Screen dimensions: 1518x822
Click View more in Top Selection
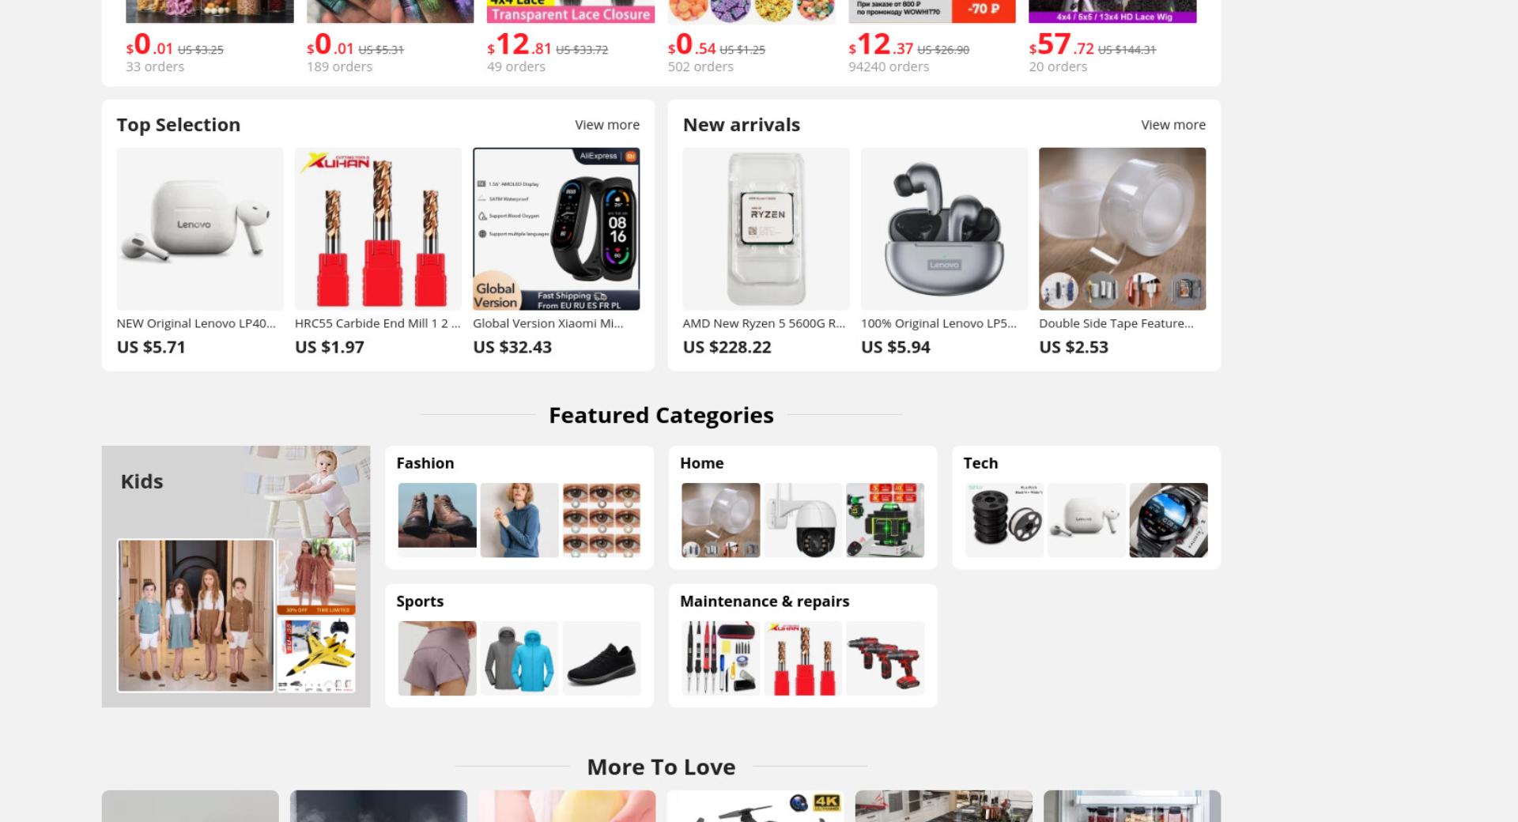point(607,125)
